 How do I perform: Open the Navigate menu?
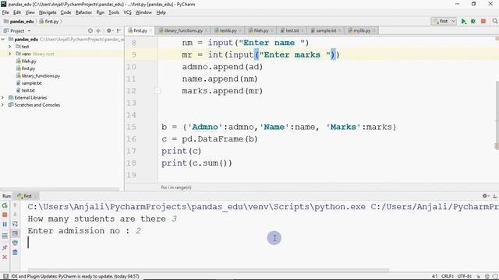point(48,12)
